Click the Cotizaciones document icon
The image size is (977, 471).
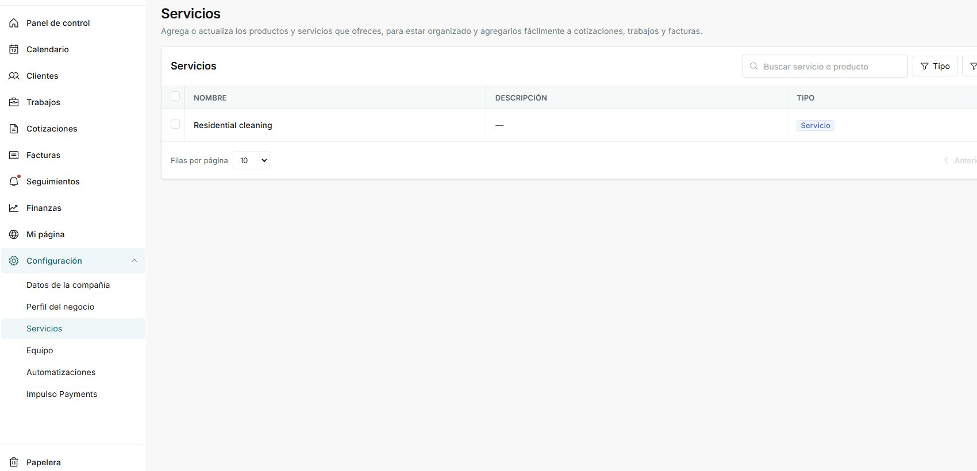point(14,129)
